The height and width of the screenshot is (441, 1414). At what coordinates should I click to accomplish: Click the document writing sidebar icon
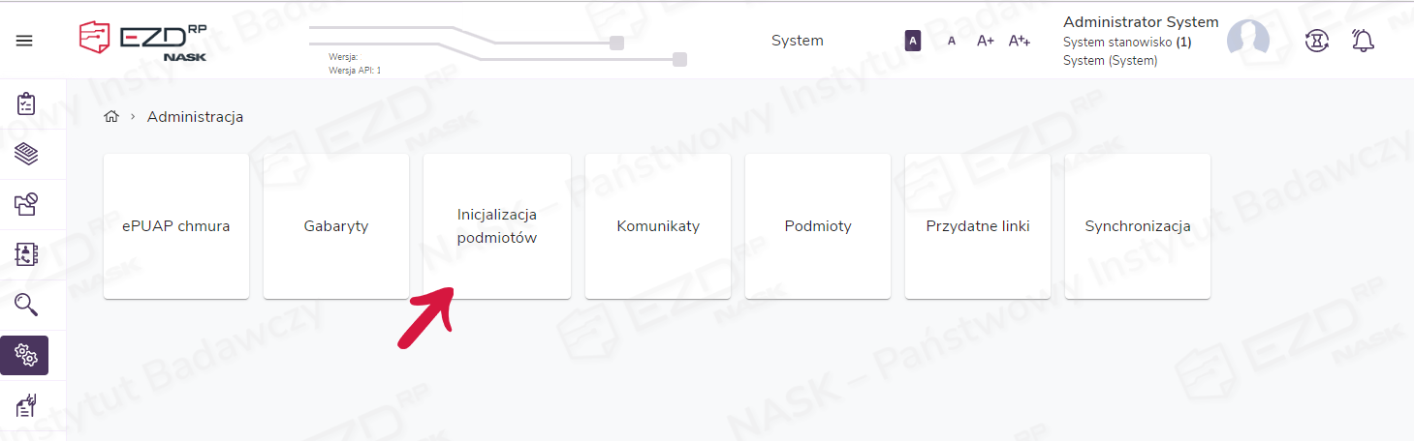click(x=26, y=406)
